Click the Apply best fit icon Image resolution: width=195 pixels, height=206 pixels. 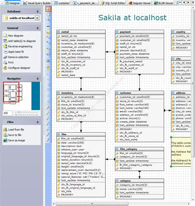6,52
